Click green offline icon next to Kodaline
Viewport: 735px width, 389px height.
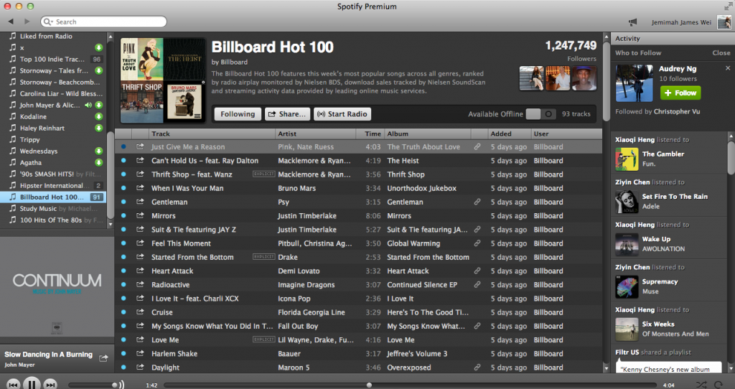click(x=98, y=116)
